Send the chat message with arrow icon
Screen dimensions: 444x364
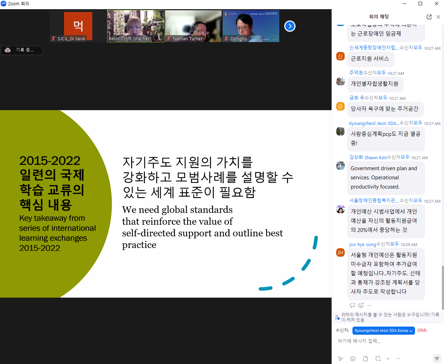437,359
